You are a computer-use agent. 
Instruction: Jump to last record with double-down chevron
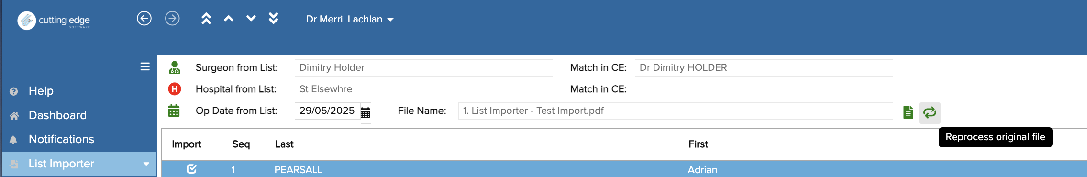[x=274, y=19]
